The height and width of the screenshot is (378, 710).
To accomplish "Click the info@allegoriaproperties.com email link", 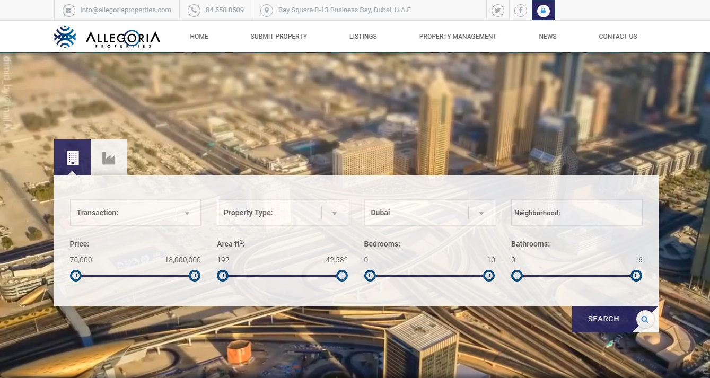I will [x=126, y=10].
